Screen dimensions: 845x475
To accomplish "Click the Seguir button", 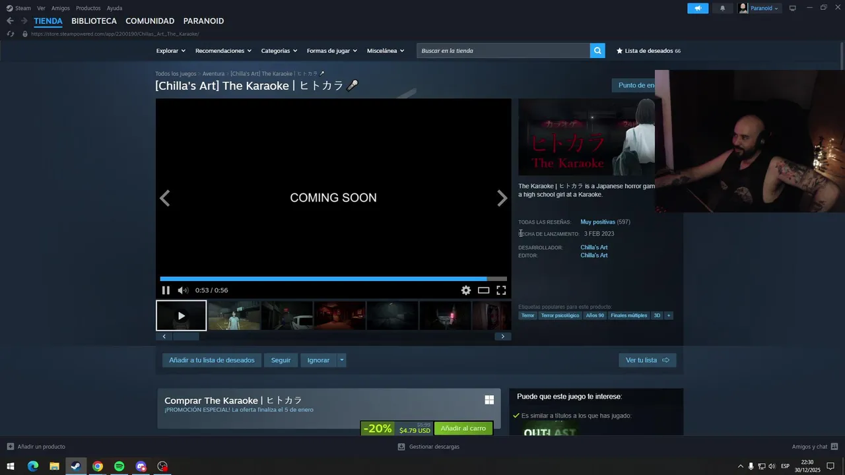I will pos(281,360).
